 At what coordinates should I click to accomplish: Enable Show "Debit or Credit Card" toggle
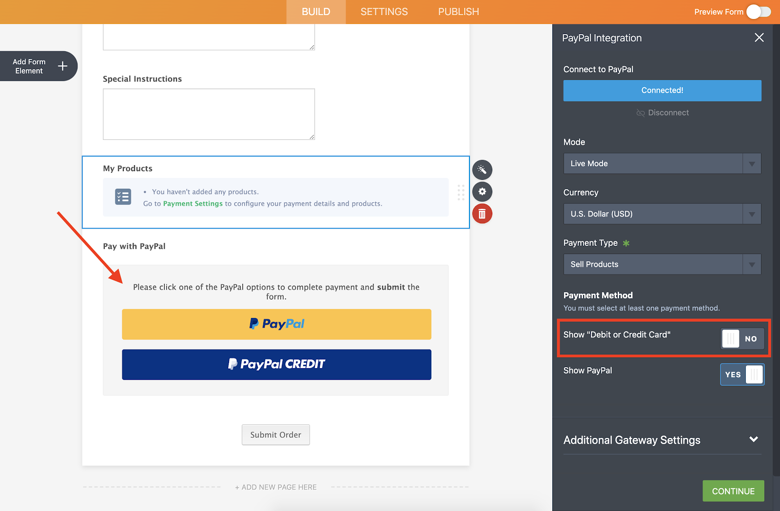[742, 339]
